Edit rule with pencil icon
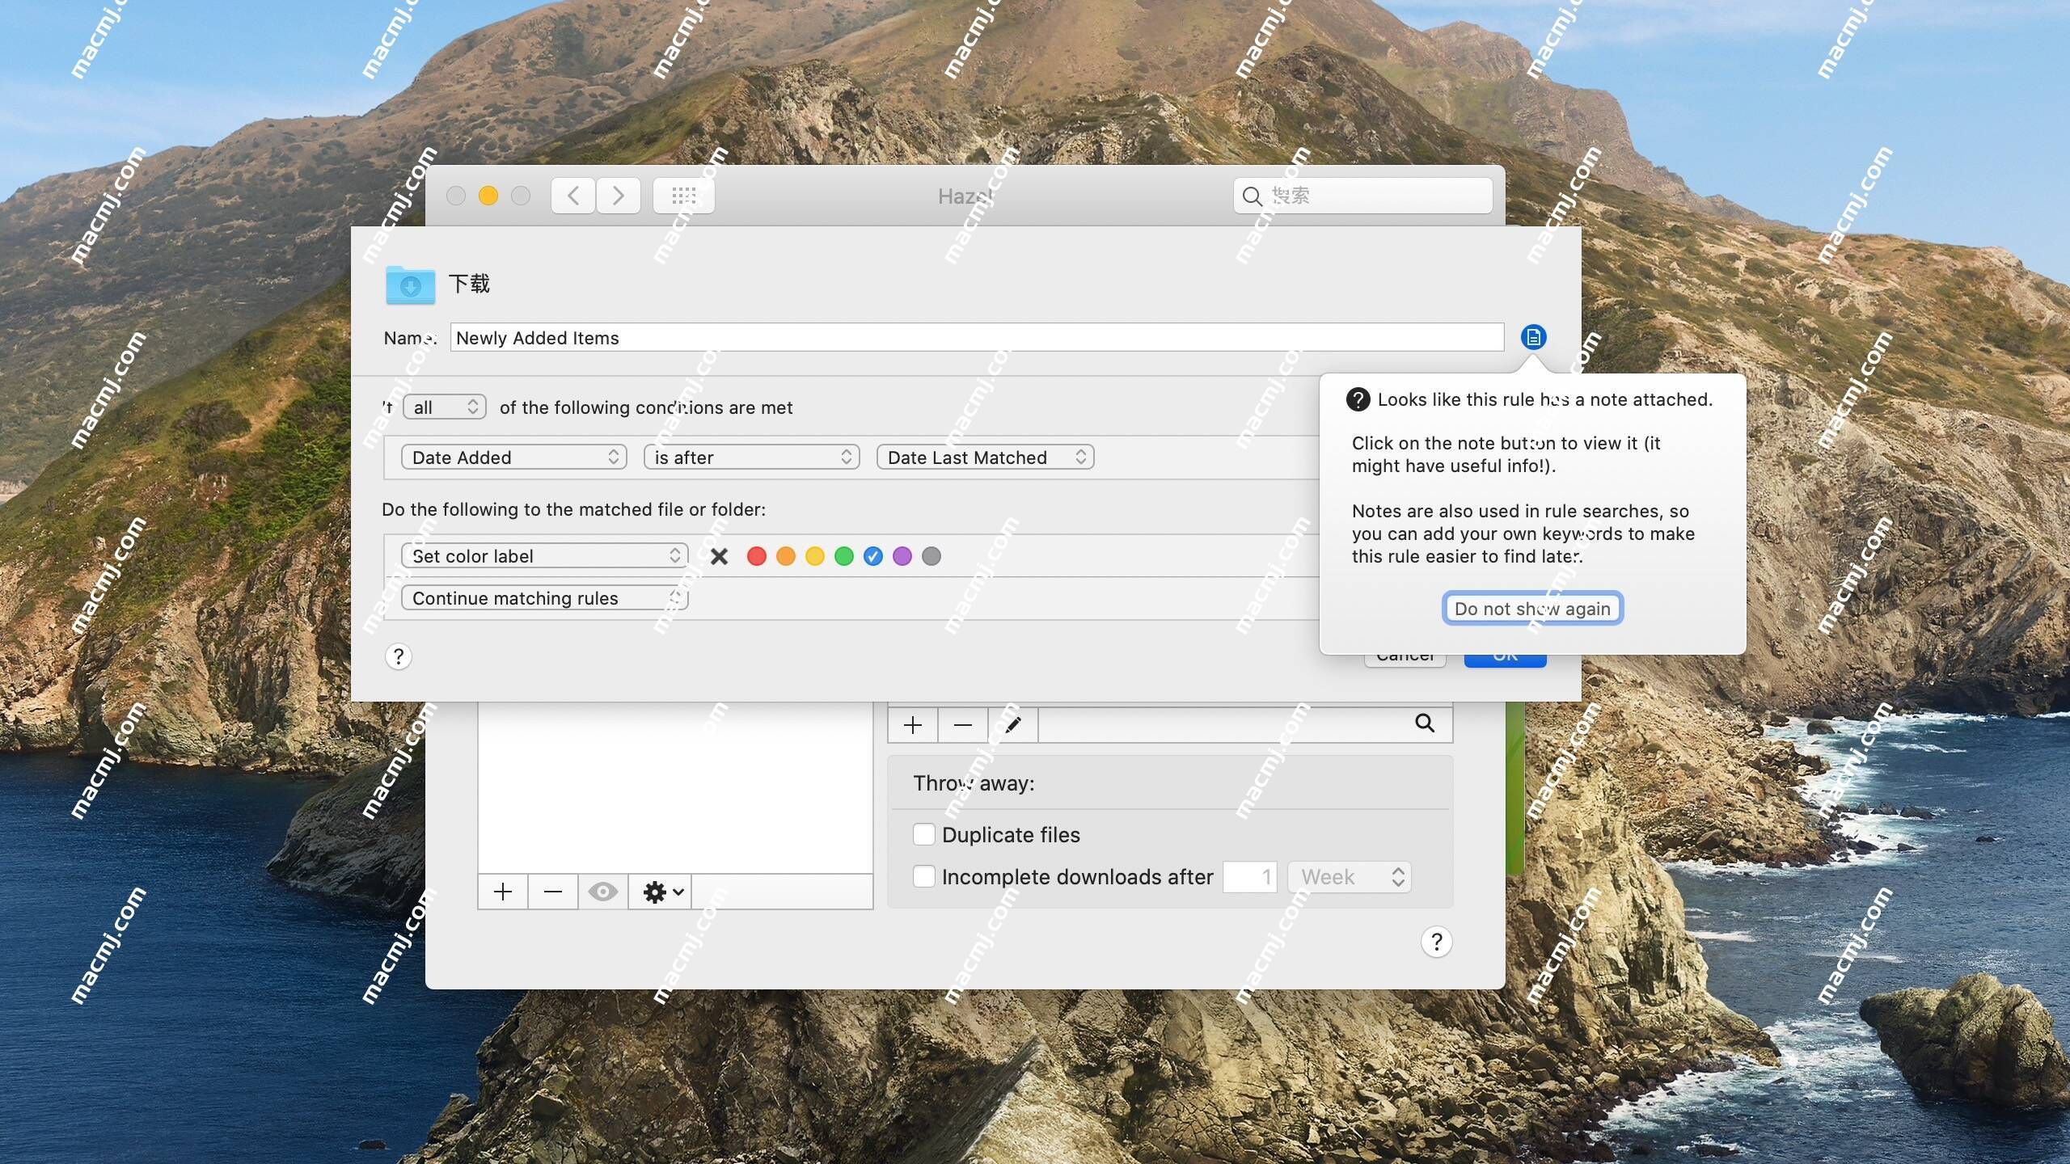2070x1164 pixels. coord(1013,725)
